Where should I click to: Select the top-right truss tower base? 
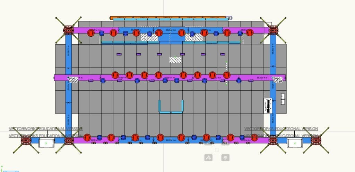(x=273, y=30)
